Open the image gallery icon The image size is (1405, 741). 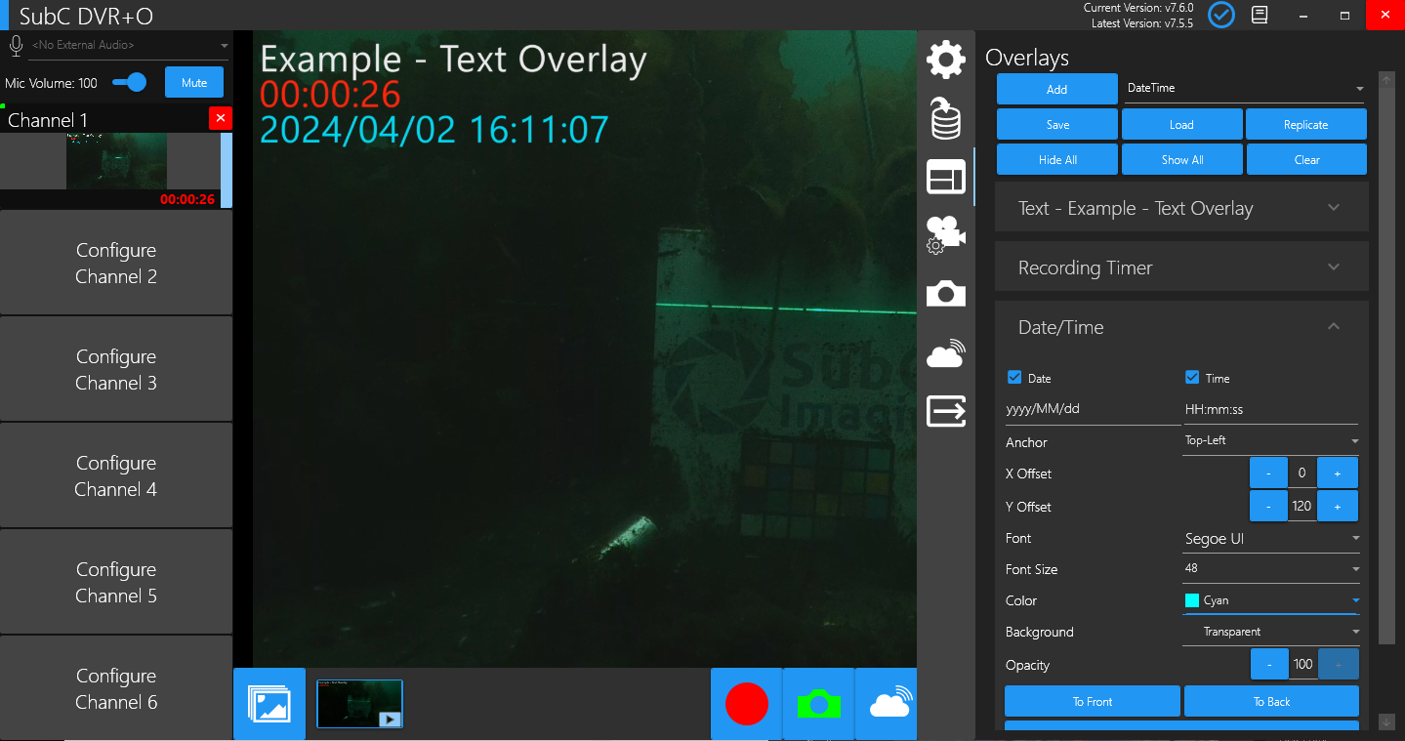click(x=269, y=704)
